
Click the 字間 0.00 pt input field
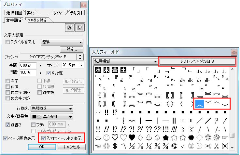coord(28,66)
